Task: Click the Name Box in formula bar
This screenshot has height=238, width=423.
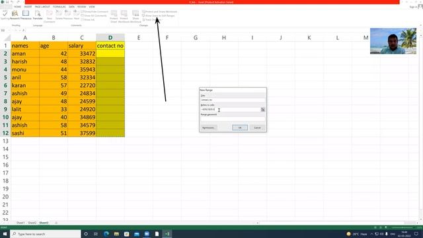Action: tap(5, 30)
